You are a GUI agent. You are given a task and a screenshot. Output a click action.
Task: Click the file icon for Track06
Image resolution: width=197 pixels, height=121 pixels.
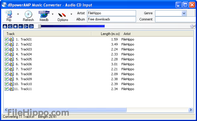(x=11, y=64)
